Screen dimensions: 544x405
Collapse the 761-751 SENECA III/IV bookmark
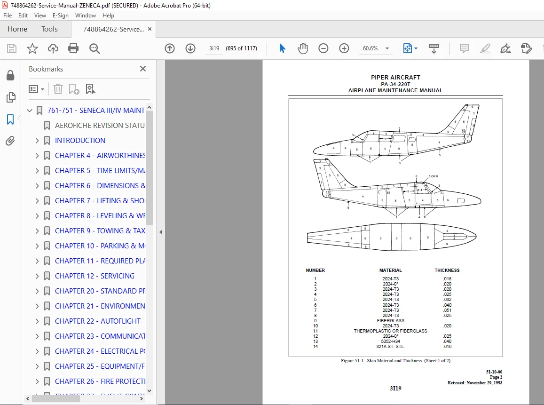pyautogui.click(x=30, y=111)
